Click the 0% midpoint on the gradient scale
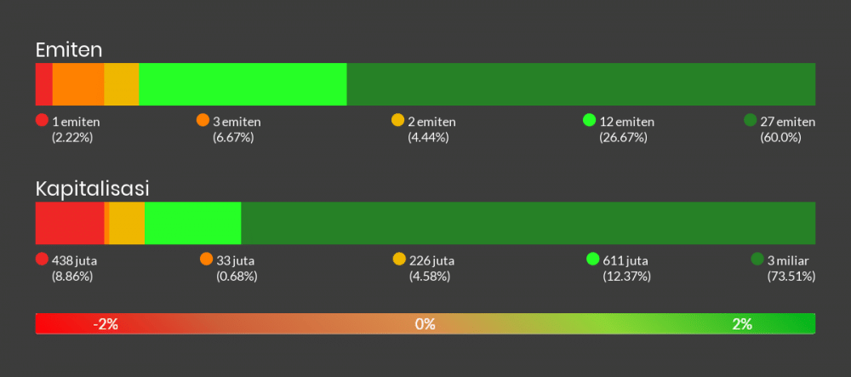Viewport: 851px width, 377px height. (x=425, y=324)
